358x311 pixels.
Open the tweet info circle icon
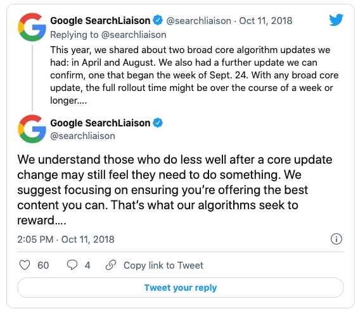pos(336,239)
